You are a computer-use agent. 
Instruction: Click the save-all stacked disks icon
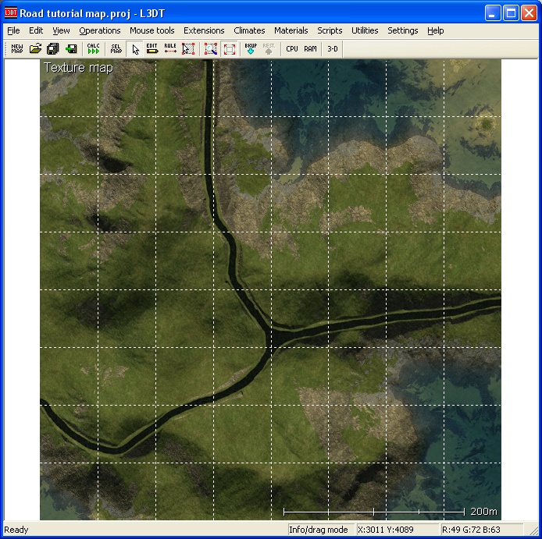point(53,48)
